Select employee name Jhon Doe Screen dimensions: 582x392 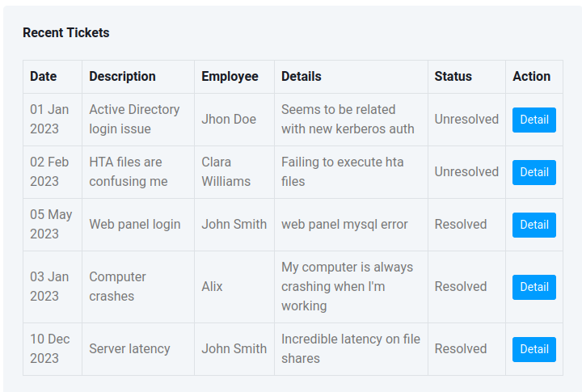tap(229, 120)
